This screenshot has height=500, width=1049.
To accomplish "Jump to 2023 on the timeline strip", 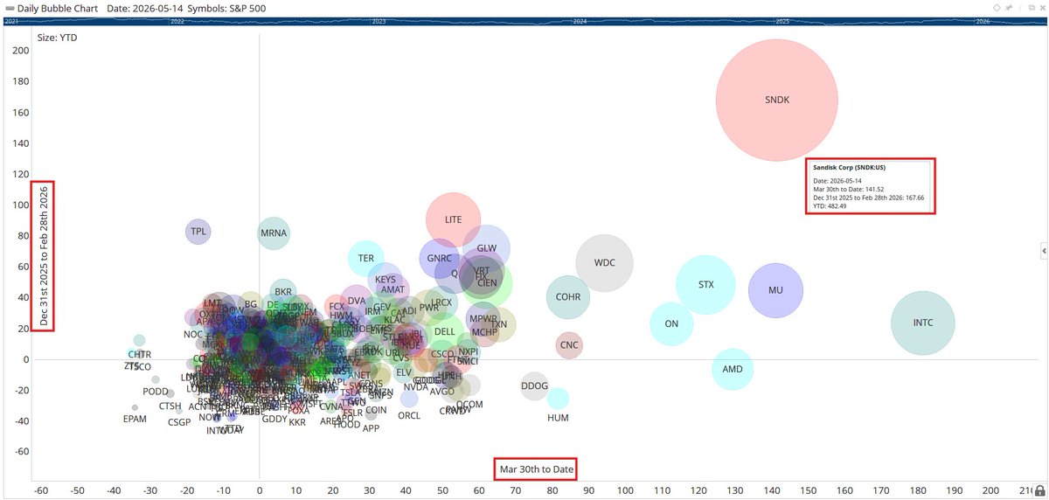I will [379, 20].
